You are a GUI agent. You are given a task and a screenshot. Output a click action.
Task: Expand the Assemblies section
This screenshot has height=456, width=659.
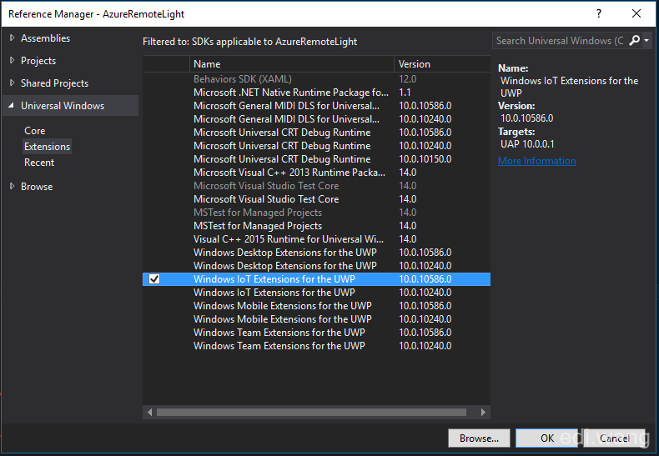13,38
